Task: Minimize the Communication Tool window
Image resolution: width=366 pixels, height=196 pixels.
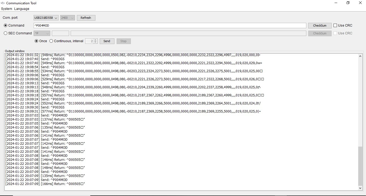Action: pyautogui.click(x=336, y=3)
